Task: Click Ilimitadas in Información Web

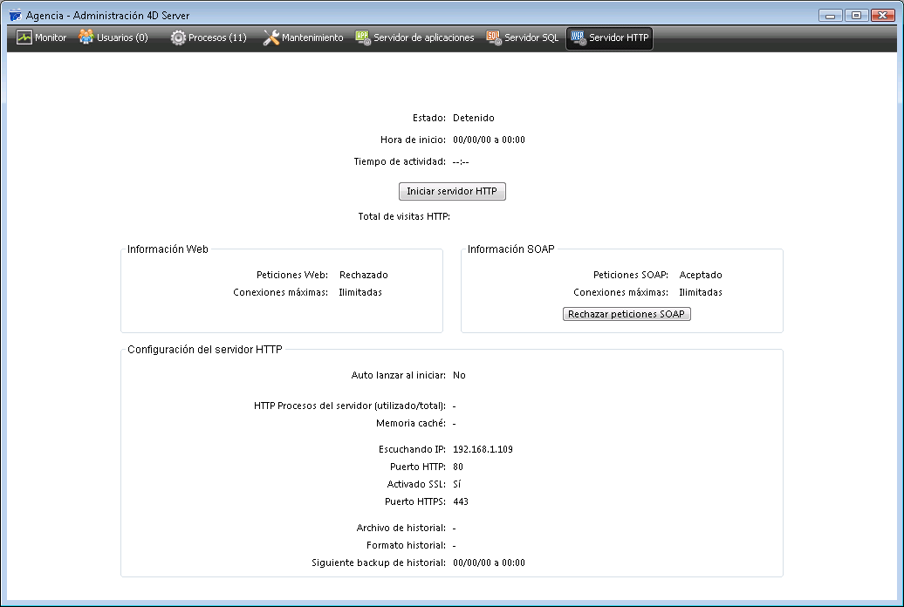Action: [360, 292]
